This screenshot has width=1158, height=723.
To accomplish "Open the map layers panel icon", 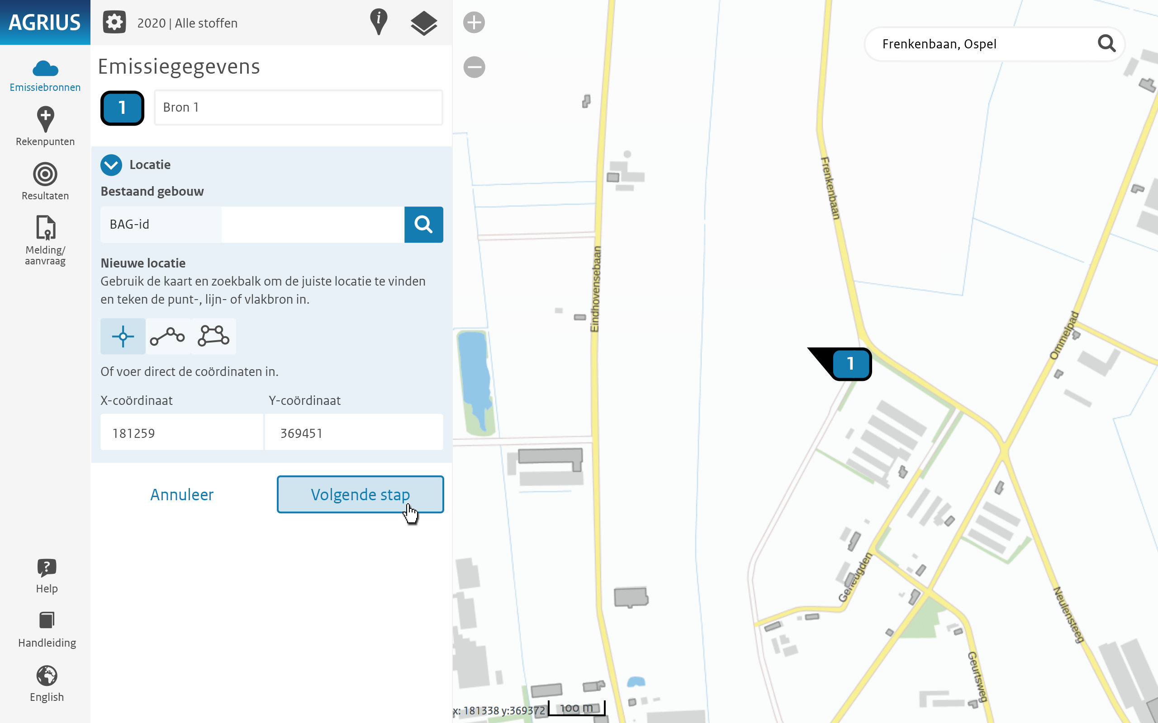I will tap(423, 23).
